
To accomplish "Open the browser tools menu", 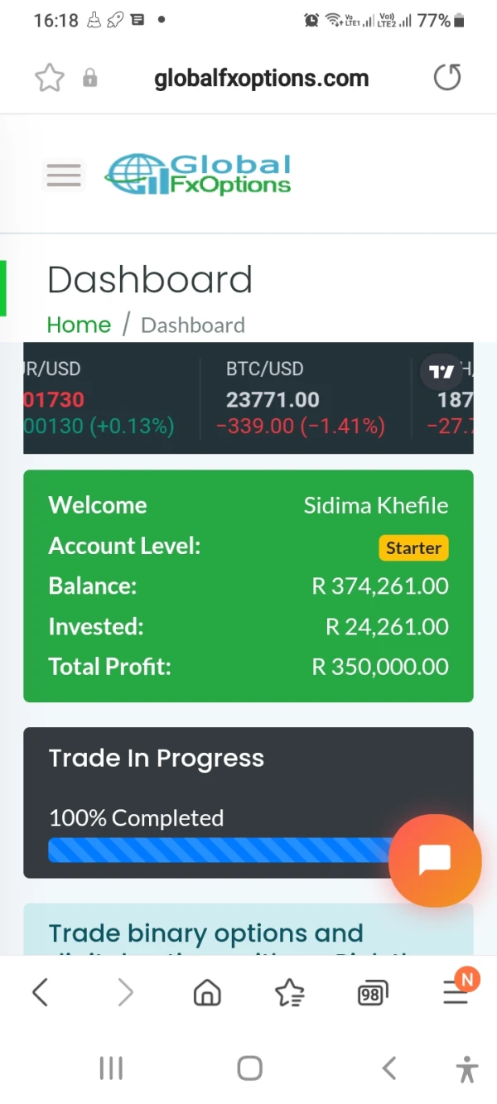I will [x=456, y=991].
